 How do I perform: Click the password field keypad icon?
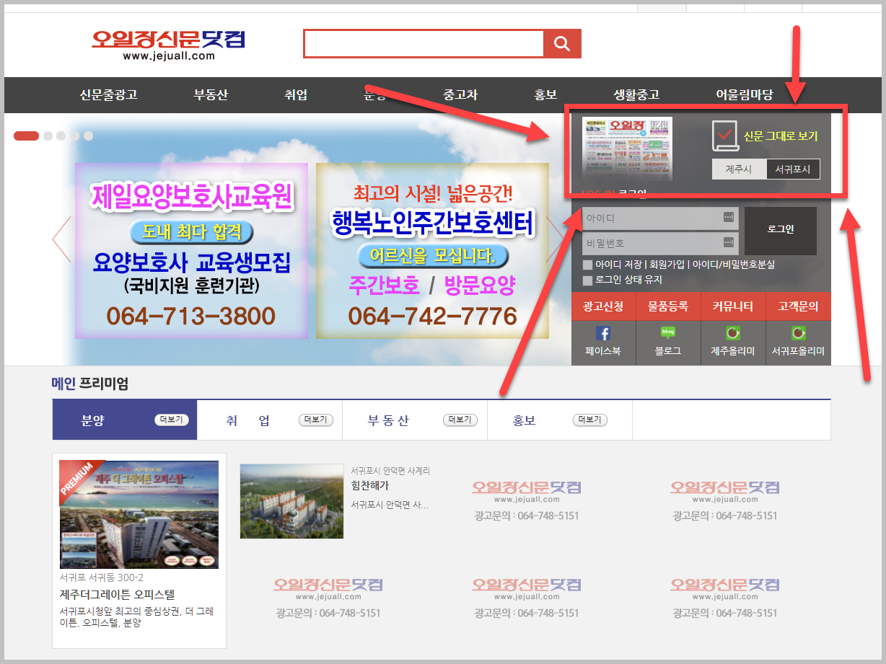[728, 242]
